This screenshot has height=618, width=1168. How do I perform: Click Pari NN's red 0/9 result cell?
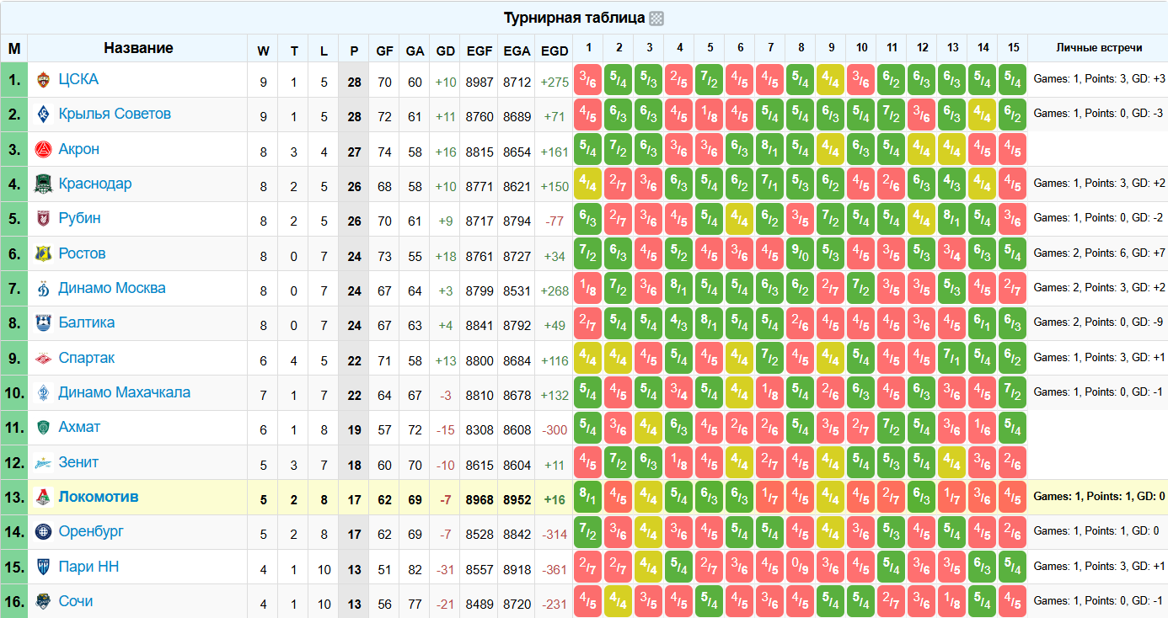pos(800,567)
